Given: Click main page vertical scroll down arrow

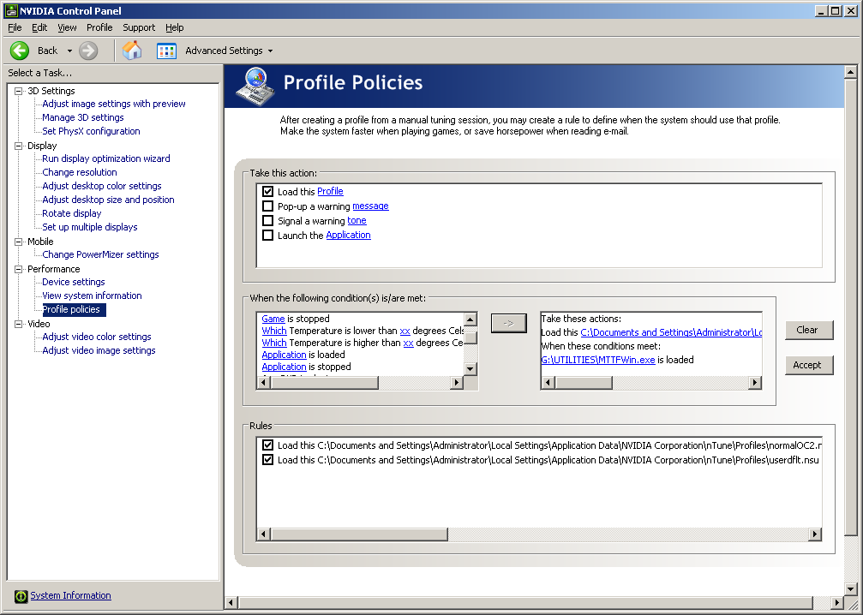Looking at the screenshot, I should [x=850, y=589].
